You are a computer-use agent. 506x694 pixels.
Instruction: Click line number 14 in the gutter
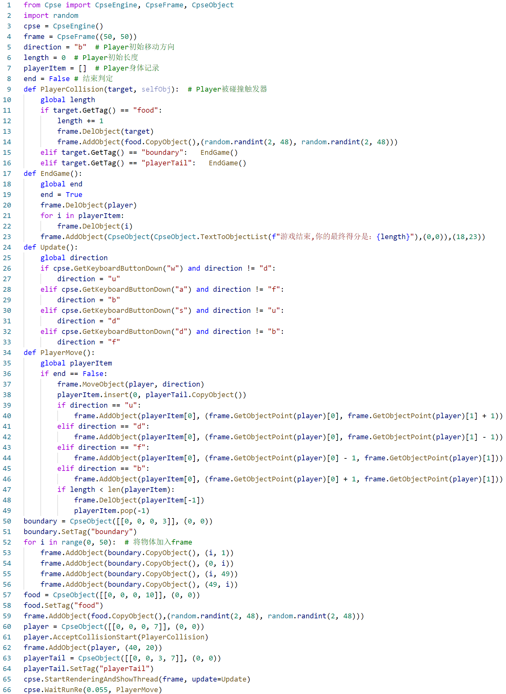point(7,142)
